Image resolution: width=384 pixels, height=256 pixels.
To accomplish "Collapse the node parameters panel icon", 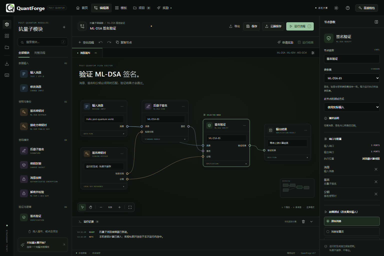I will 376,22.
